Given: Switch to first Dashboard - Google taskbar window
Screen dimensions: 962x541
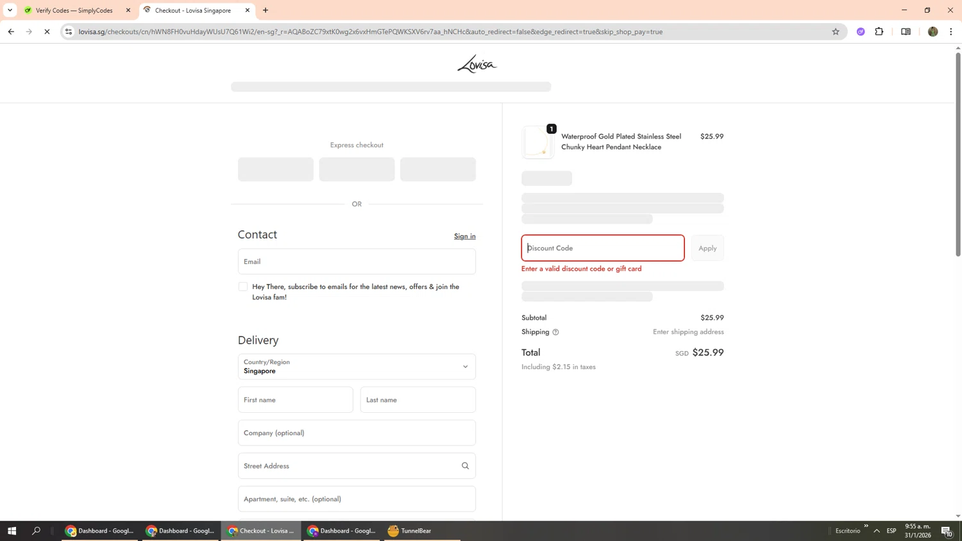Looking at the screenshot, I should tap(100, 531).
